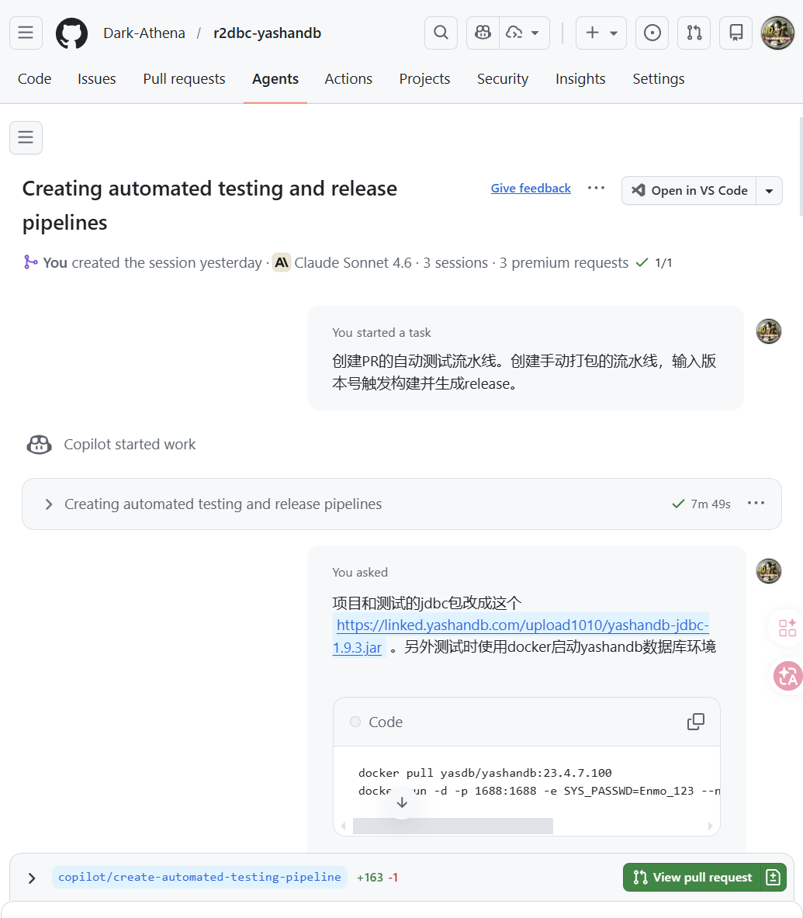Open the yashandb-jdbc jar download link
This screenshot has width=803, height=918.
coord(521,625)
